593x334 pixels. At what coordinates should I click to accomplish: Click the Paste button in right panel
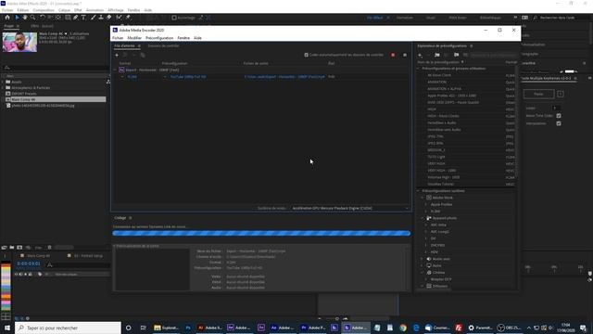(538, 94)
